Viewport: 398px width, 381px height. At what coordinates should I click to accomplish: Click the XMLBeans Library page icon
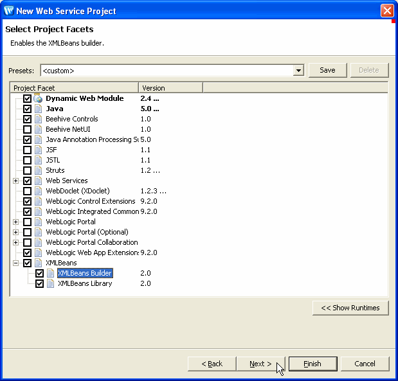point(51,283)
